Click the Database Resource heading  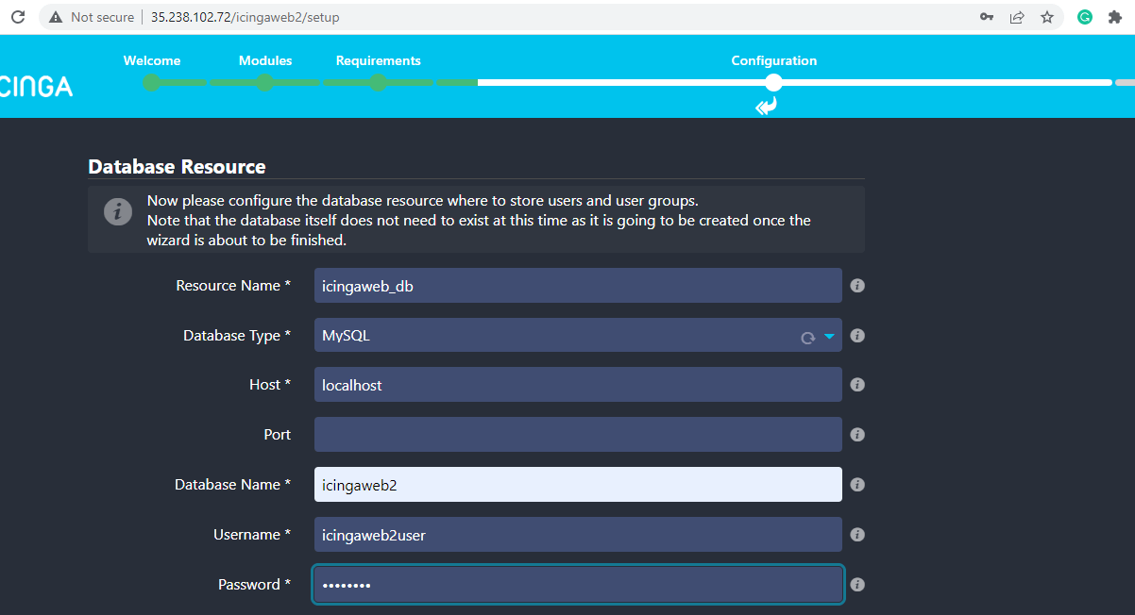177,167
